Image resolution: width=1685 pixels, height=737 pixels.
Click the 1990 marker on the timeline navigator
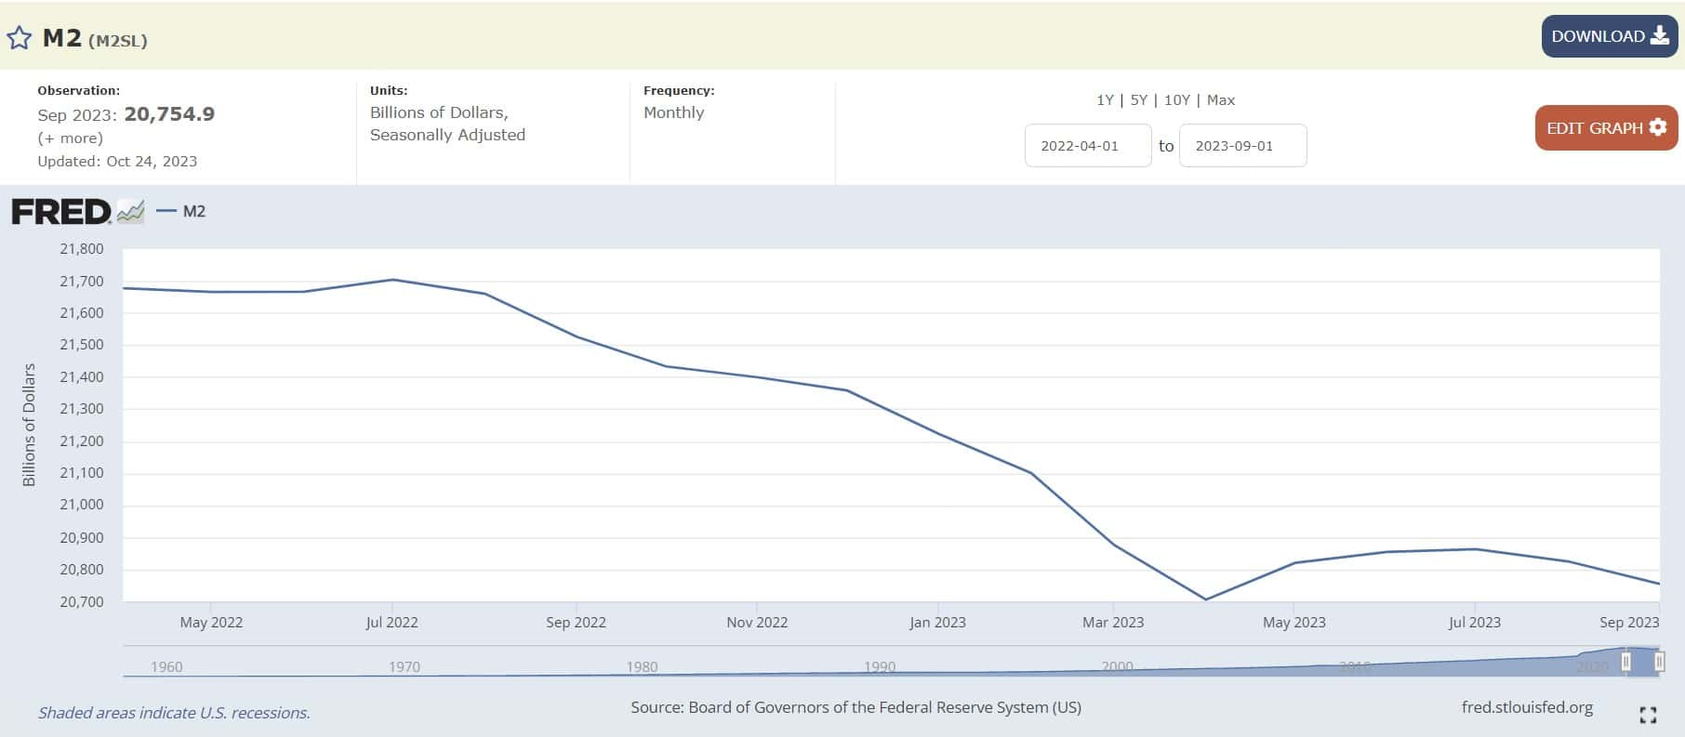[x=880, y=667]
